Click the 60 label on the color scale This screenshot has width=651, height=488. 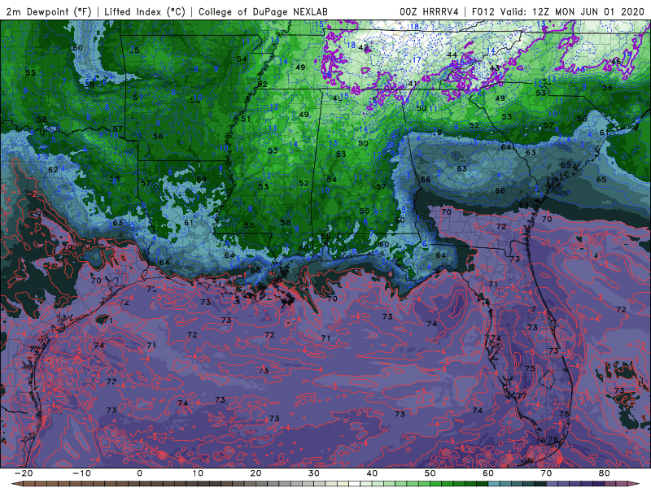pos(488,473)
